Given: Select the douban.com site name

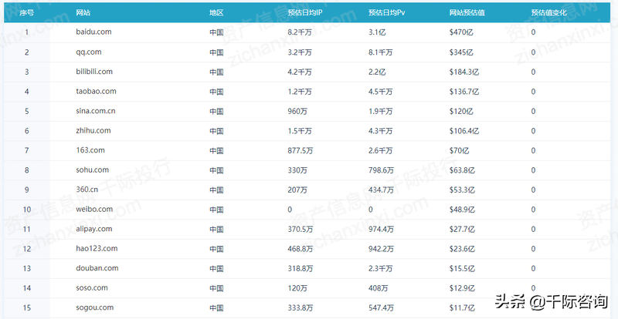Looking at the screenshot, I should 97,268.
